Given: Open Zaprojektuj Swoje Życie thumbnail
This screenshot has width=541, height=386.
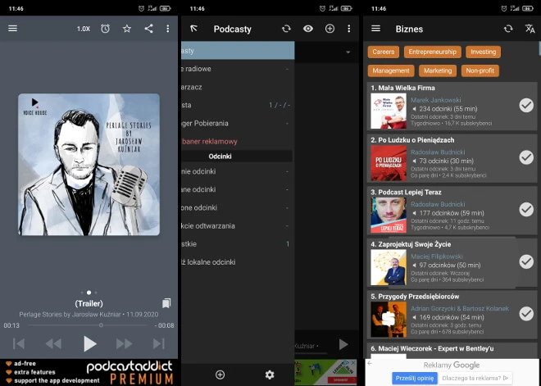Looking at the screenshot, I should click(389, 267).
